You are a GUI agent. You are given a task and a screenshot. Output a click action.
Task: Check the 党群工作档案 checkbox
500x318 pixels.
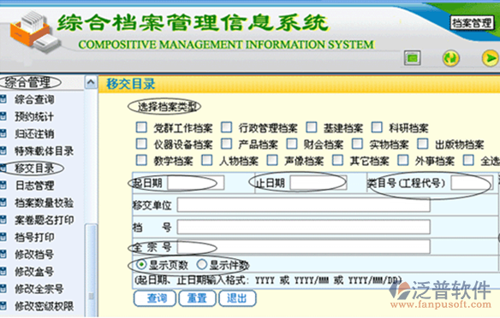pyautogui.click(x=141, y=127)
